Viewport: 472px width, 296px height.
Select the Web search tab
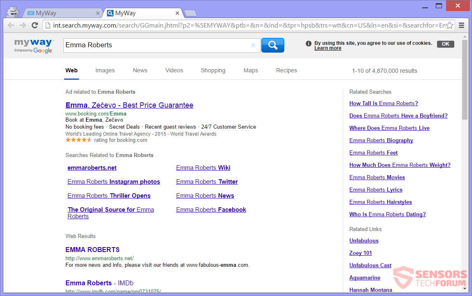tap(71, 70)
